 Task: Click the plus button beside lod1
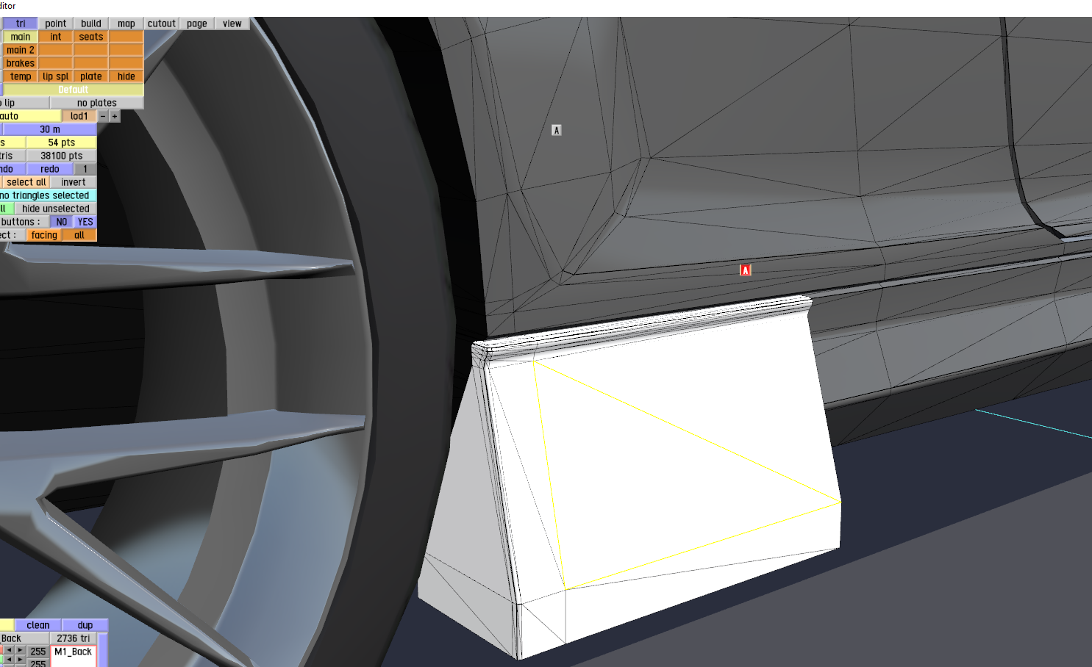pyautogui.click(x=114, y=116)
